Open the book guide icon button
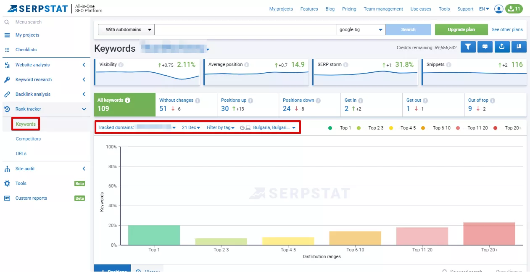 [x=519, y=47]
